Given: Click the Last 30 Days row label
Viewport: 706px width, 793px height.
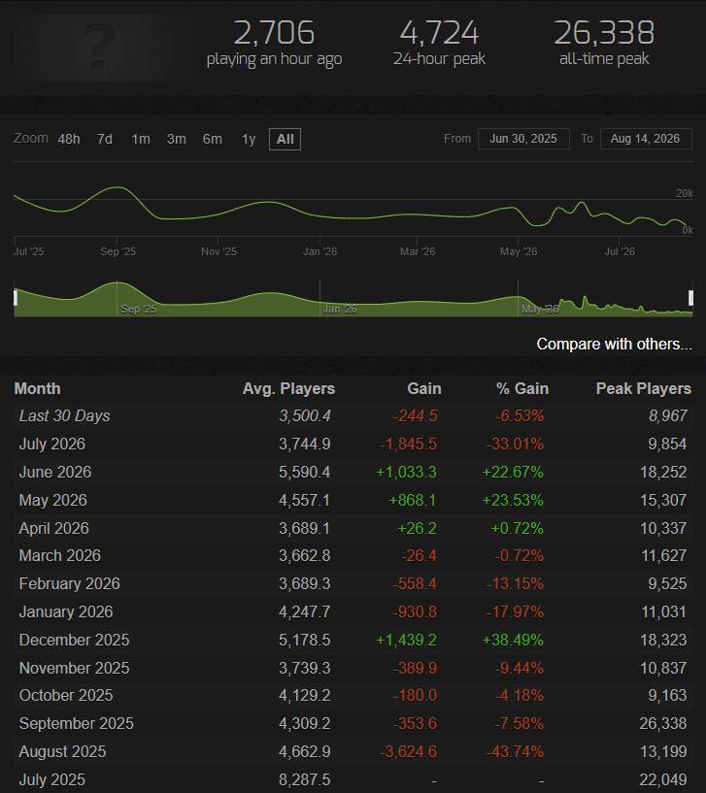Looking at the screenshot, I should (x=64, y=415).
